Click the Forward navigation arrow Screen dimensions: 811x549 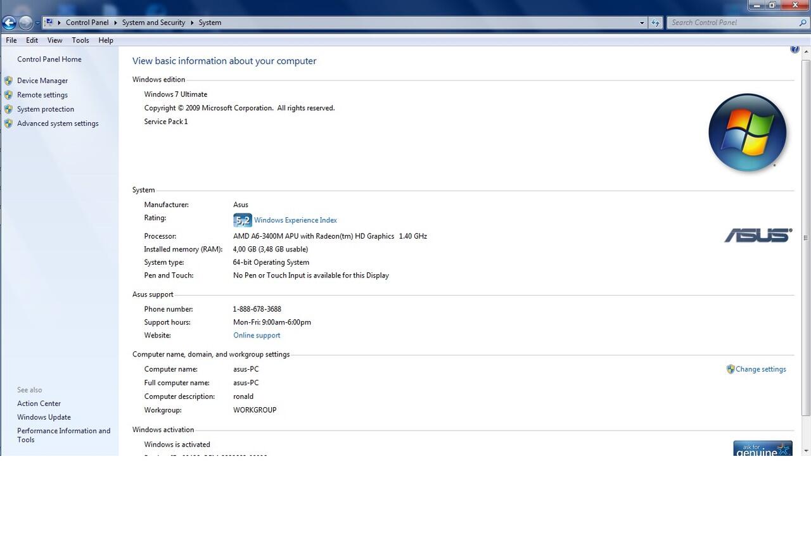tap(25, 23)
